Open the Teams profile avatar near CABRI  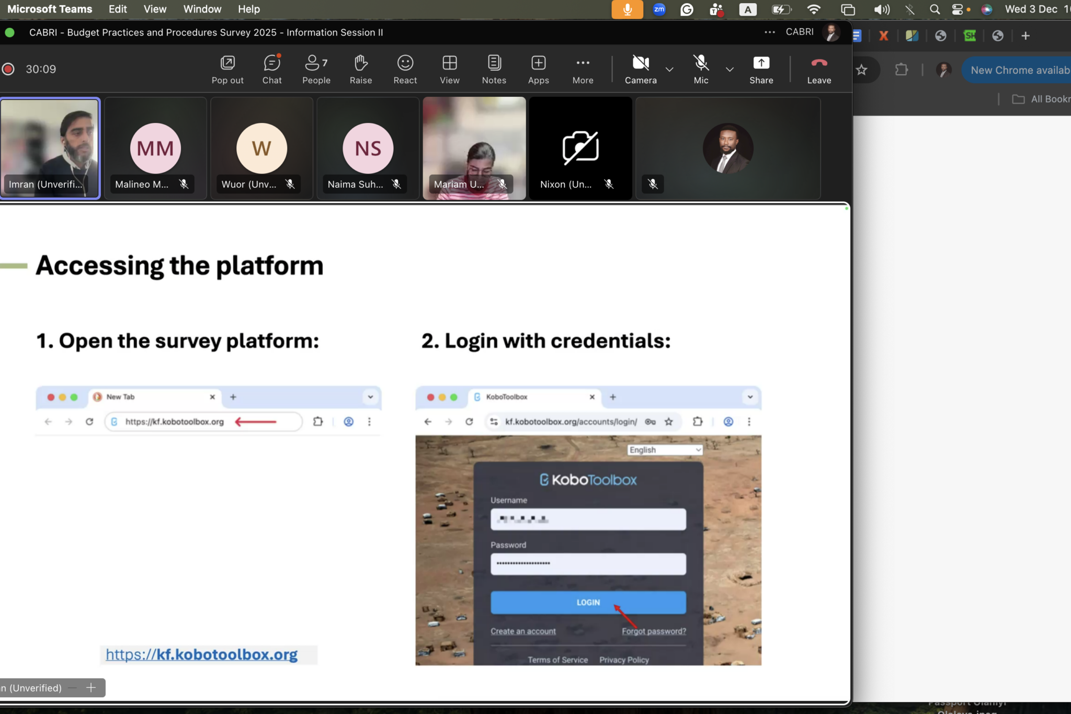click(x=831, y=32)
